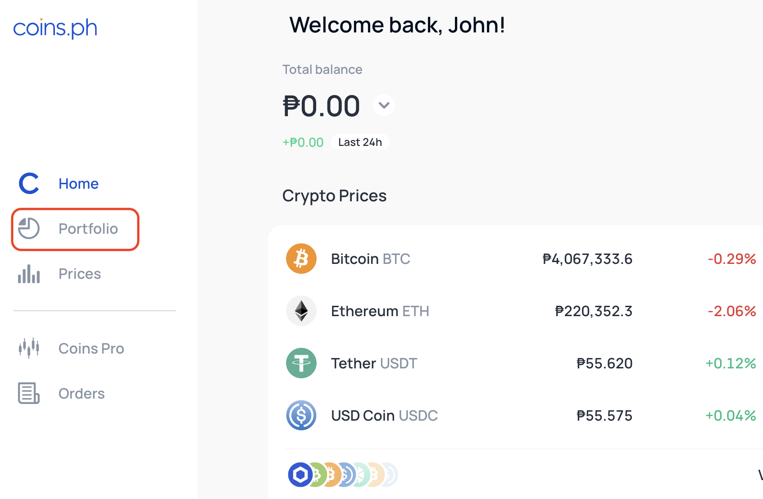Click the blue USD Coin icon
Screen dimensions: 763x499
coord(301,415)
